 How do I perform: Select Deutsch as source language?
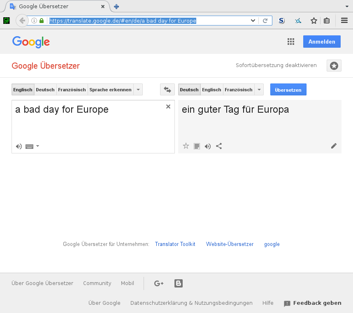(45, 90)
